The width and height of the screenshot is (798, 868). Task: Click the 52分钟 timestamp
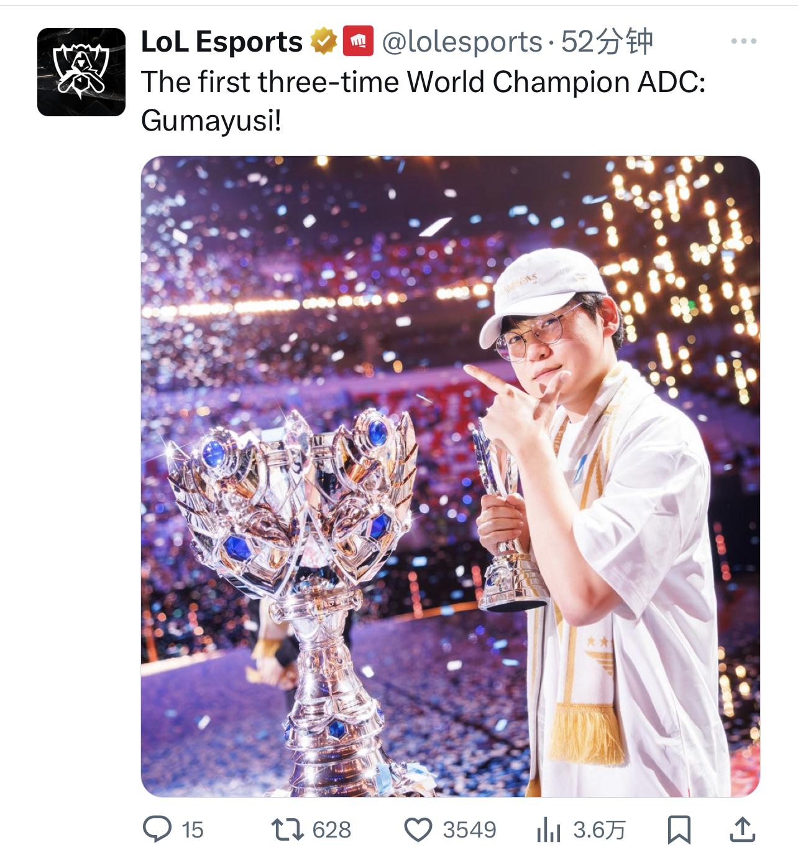[607, 42]
